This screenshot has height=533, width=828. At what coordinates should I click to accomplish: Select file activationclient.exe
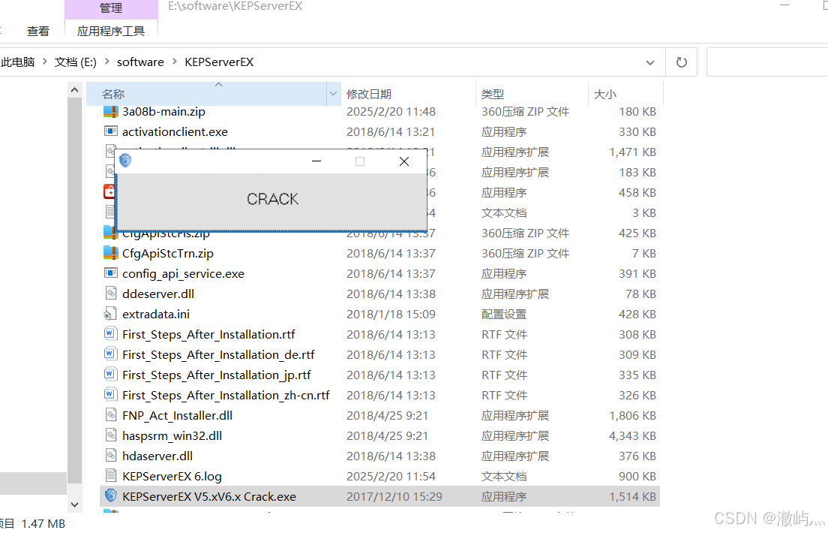click(175, 131)
